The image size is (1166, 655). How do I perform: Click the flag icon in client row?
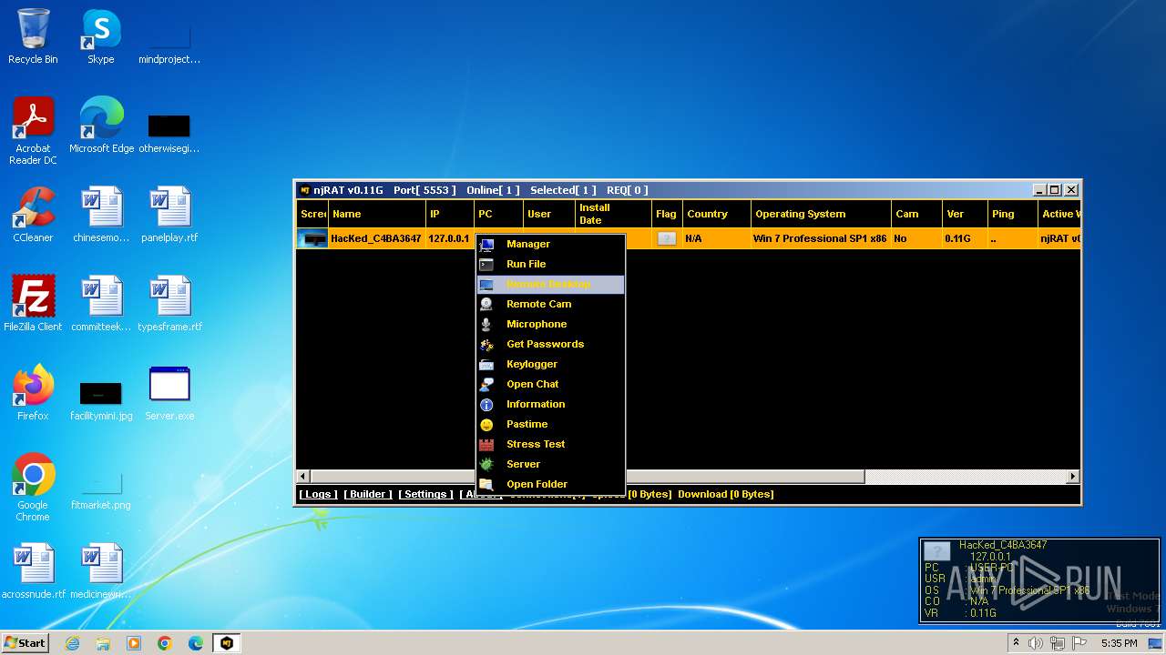pyautogui.click(x=667, y=238)
